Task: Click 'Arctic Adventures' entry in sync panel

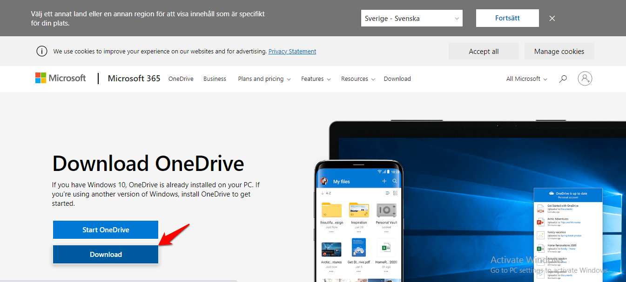Action: tap(568, 221)
